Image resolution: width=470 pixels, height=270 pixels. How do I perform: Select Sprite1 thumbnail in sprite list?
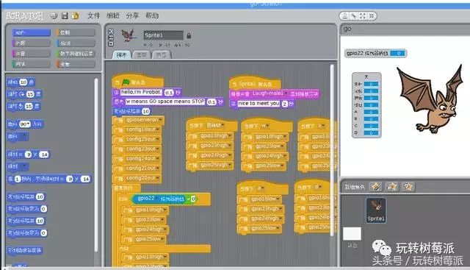[x=376, y=210]
